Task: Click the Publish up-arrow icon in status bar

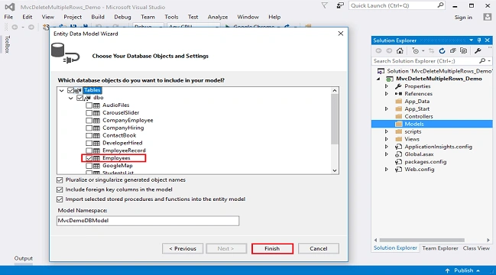Action: (x=447, y=270)
